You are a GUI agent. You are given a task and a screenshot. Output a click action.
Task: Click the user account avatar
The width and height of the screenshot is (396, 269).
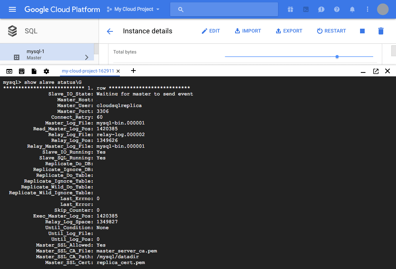coord(382,9)
